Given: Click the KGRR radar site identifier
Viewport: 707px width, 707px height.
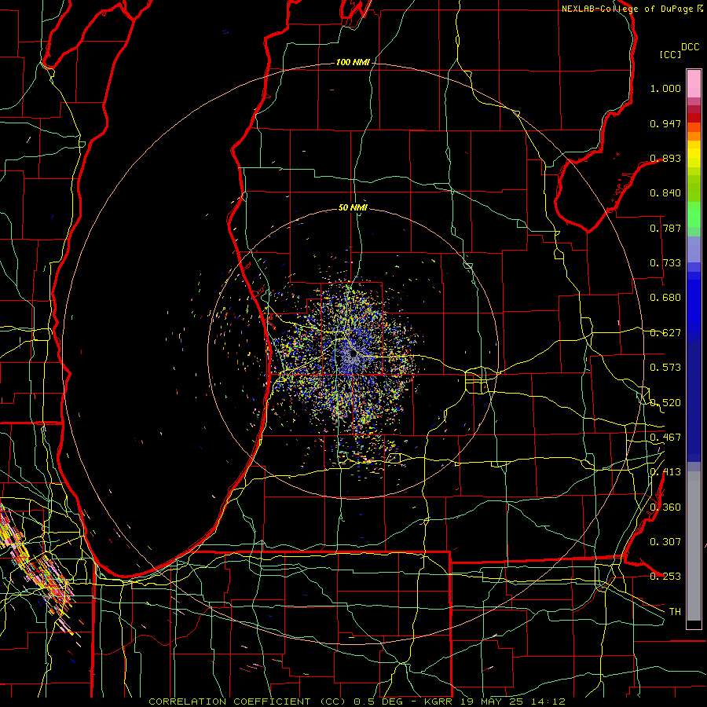Looking at the screenshot, I should (438, 702).
